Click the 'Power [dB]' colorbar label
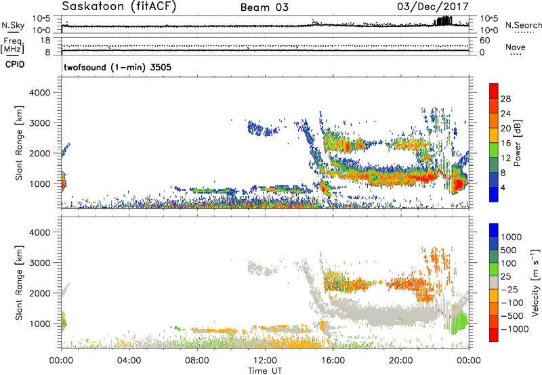This screenshot has height=375, width=542. 518,144
